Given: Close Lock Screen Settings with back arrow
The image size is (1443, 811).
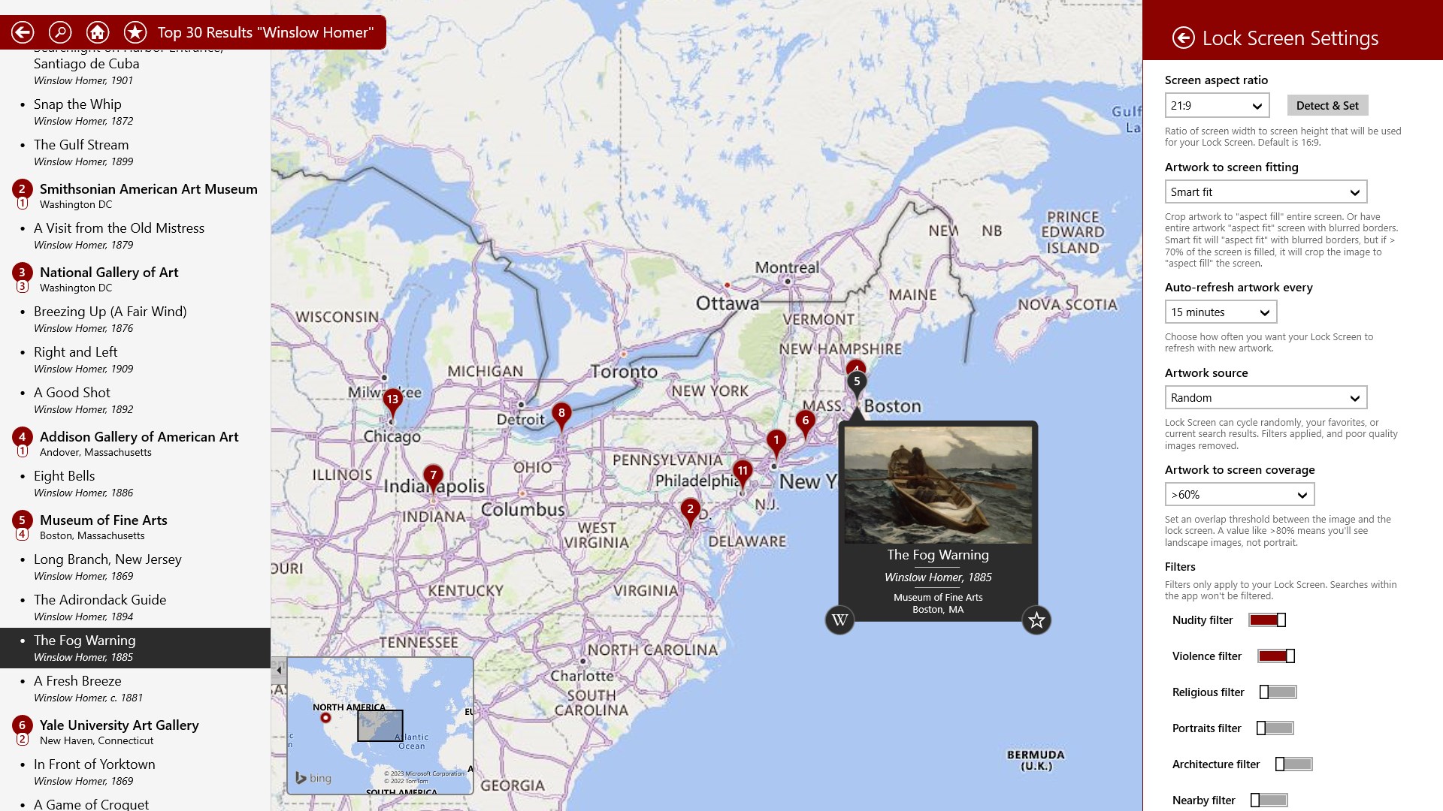Looking at the screenshot, I should pyautogui.click(x=1184, y=38).
